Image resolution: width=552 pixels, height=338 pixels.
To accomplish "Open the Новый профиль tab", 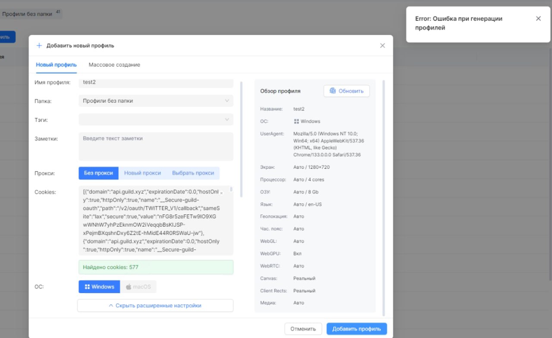I will tap(56, 65).
